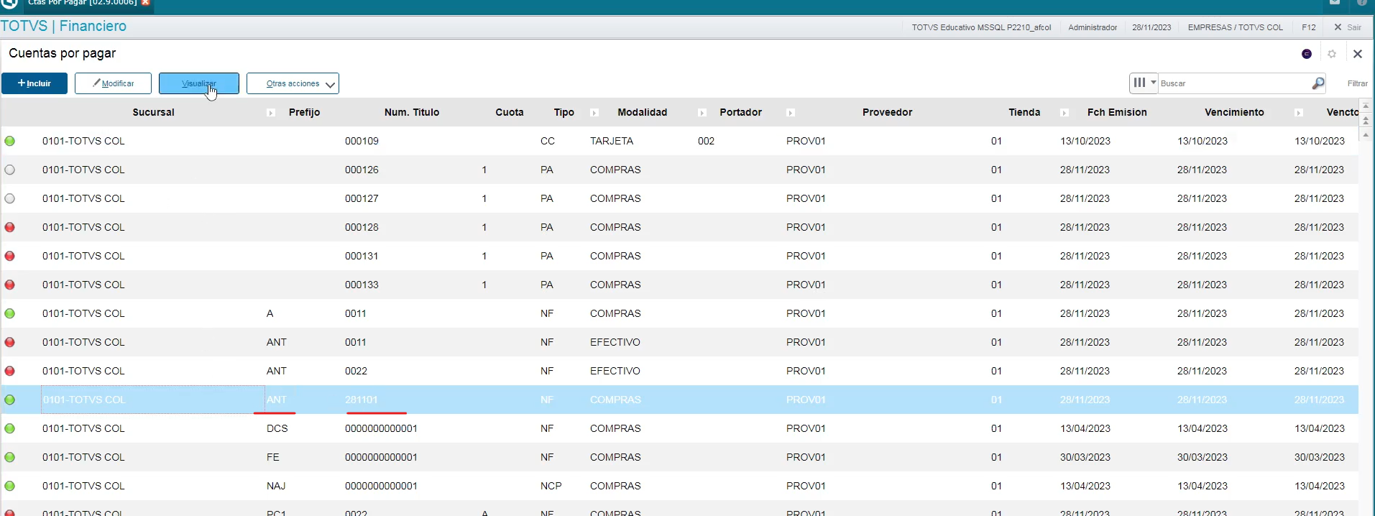Click green status icon of title 281101
Viewport: 1375px width, 516px height.
coord(10,400)
